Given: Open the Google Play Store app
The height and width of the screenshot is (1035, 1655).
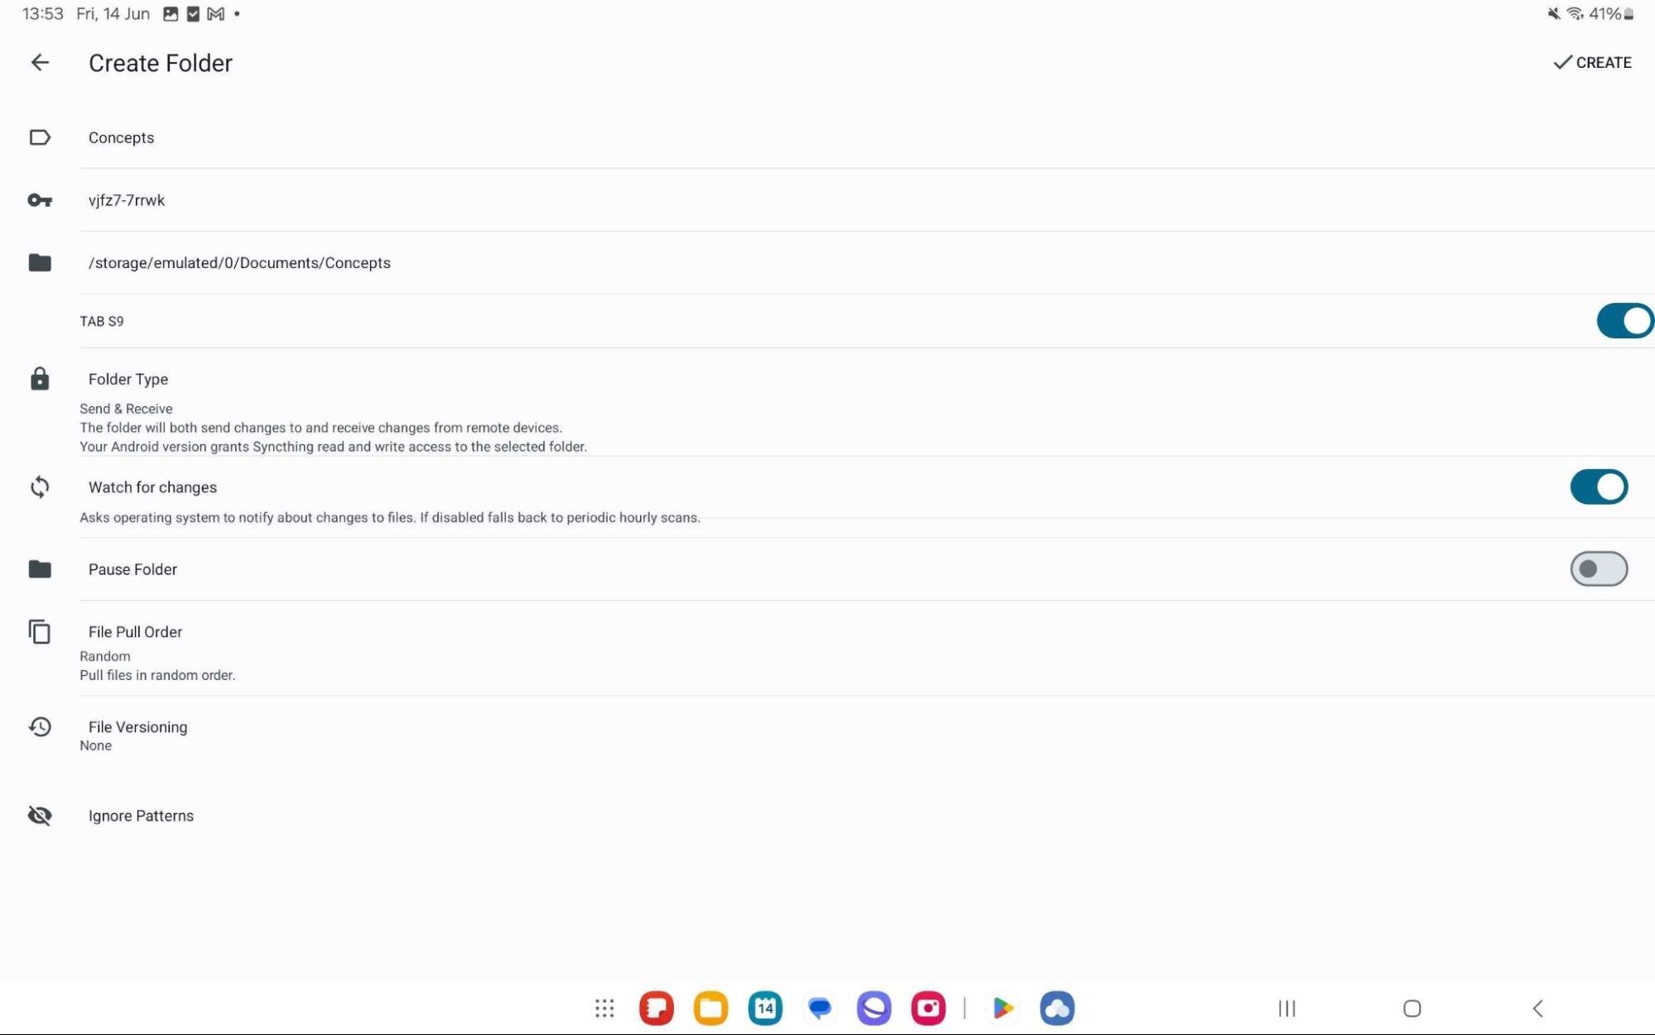Looking at the screenshot, I should pyautogui.click(x=1003, y=1008).
